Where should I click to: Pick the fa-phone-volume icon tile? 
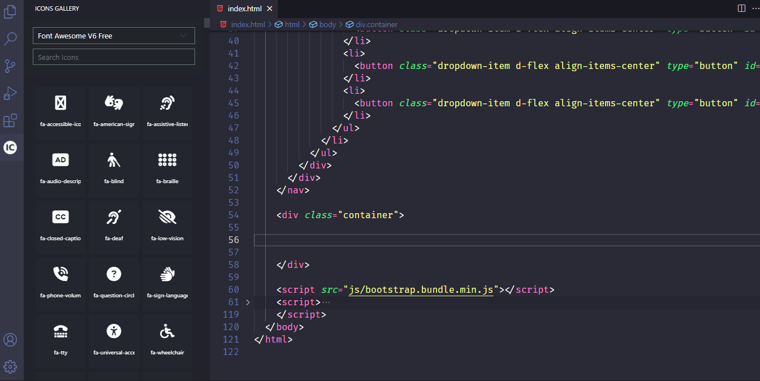[61, 284]
